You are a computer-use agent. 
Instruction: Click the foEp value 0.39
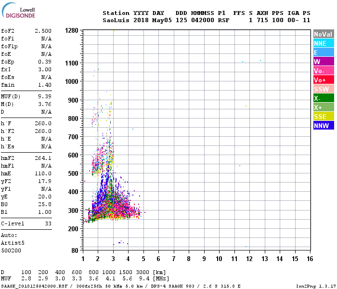45,62
